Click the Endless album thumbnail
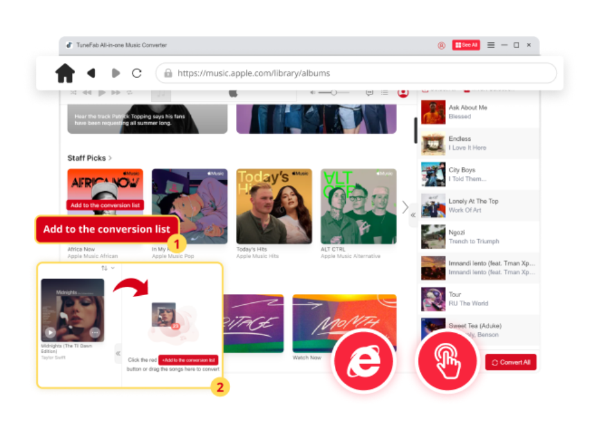Screen dimensions: 599x427 (433, 143)
